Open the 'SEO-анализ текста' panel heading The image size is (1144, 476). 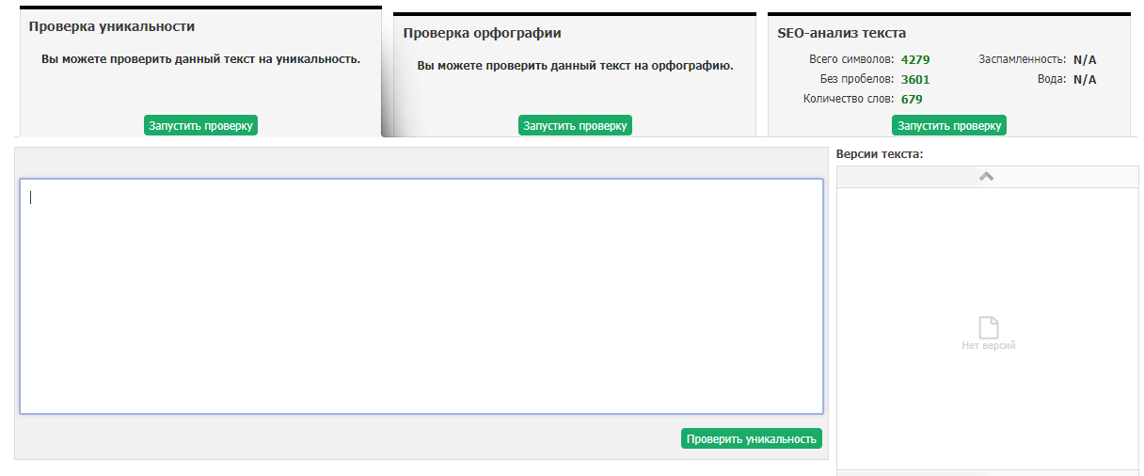841,33
